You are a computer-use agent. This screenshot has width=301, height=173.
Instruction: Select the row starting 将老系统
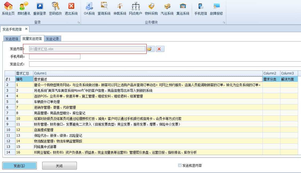[148, 91]
